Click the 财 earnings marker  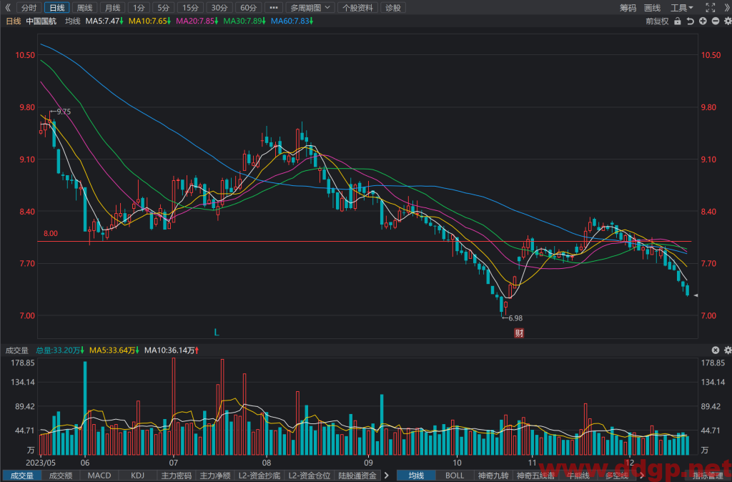click(x=519, y=333)
